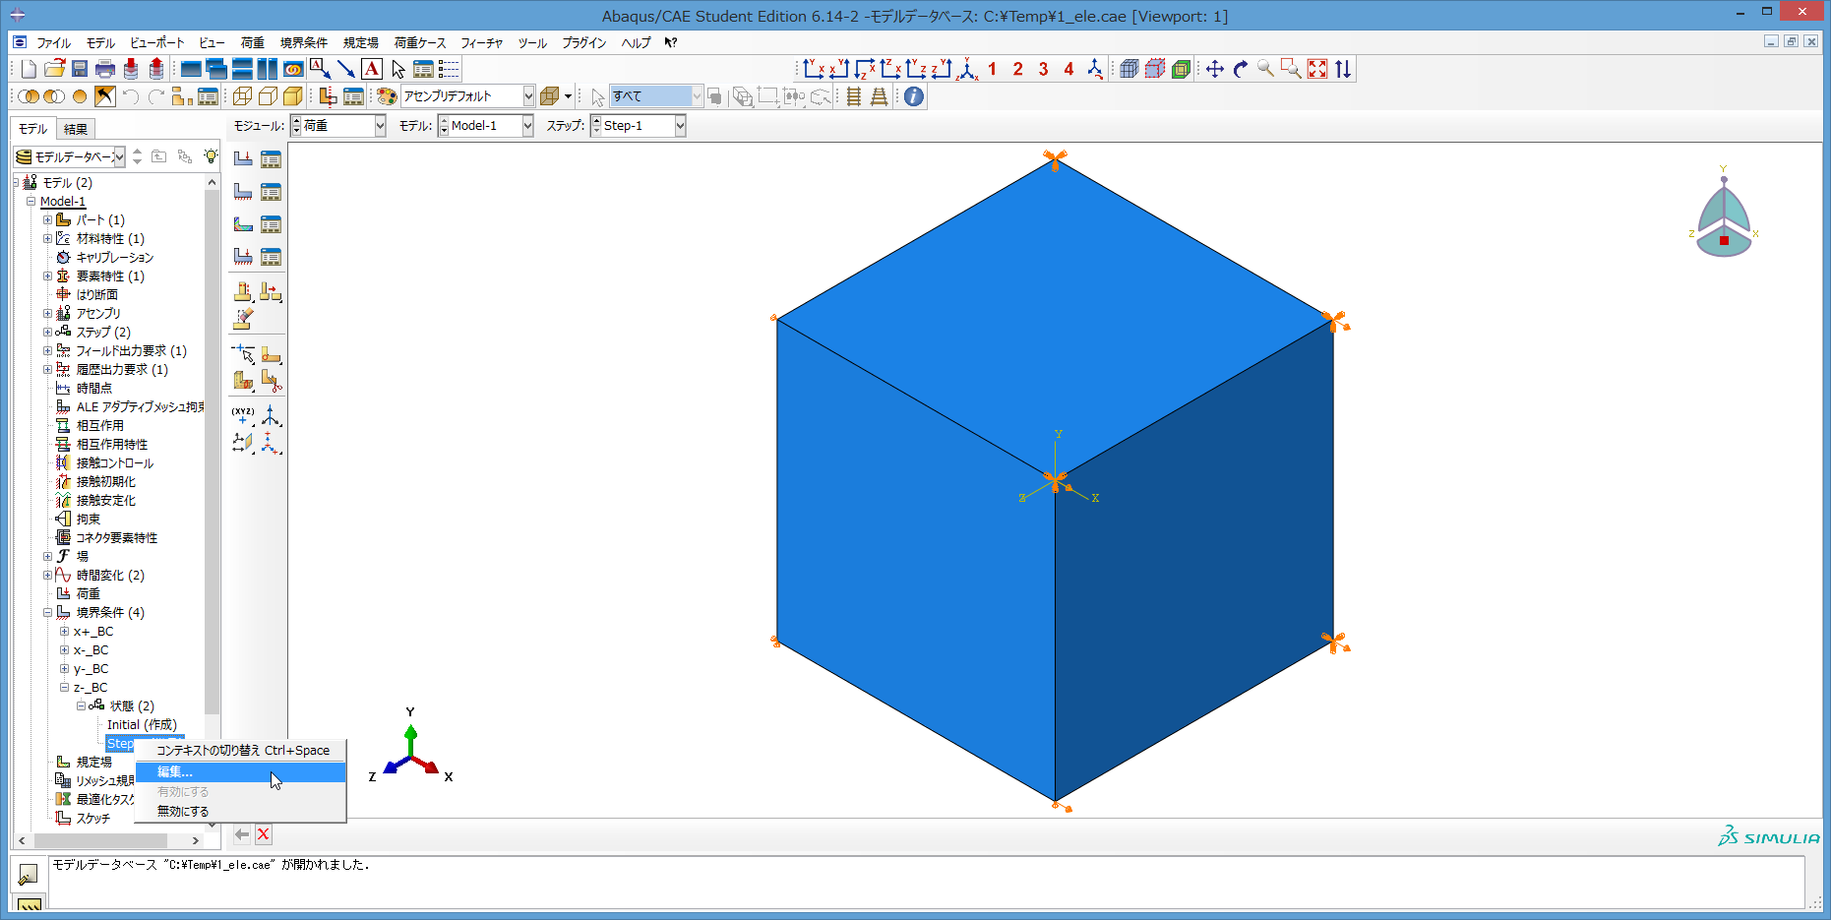Viewport: 1831px width, 920px height.
Task: Enable shaded render style
Action: 293,96
